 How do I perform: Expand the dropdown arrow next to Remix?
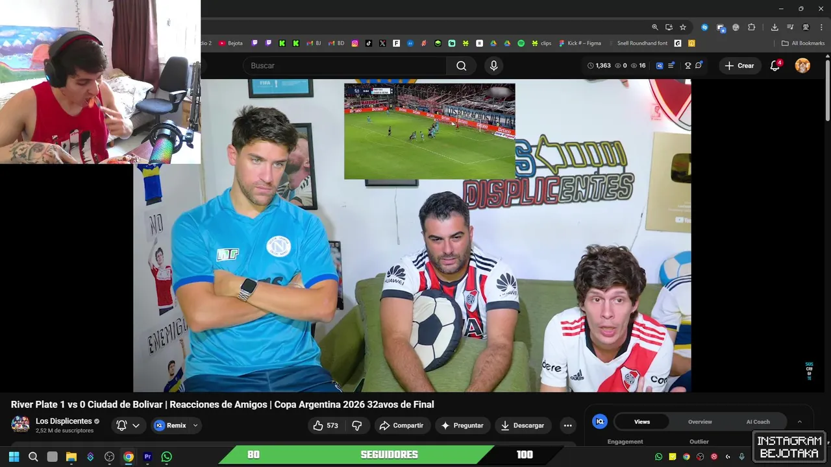point(195,425)
